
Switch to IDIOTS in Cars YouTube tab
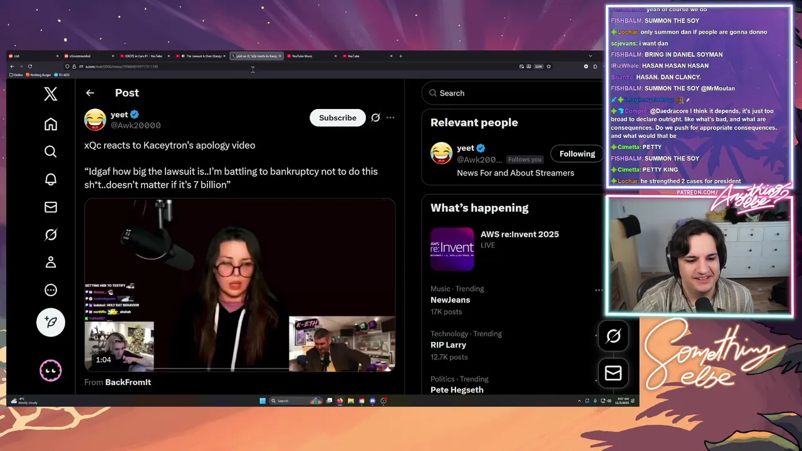click(146, 56)
